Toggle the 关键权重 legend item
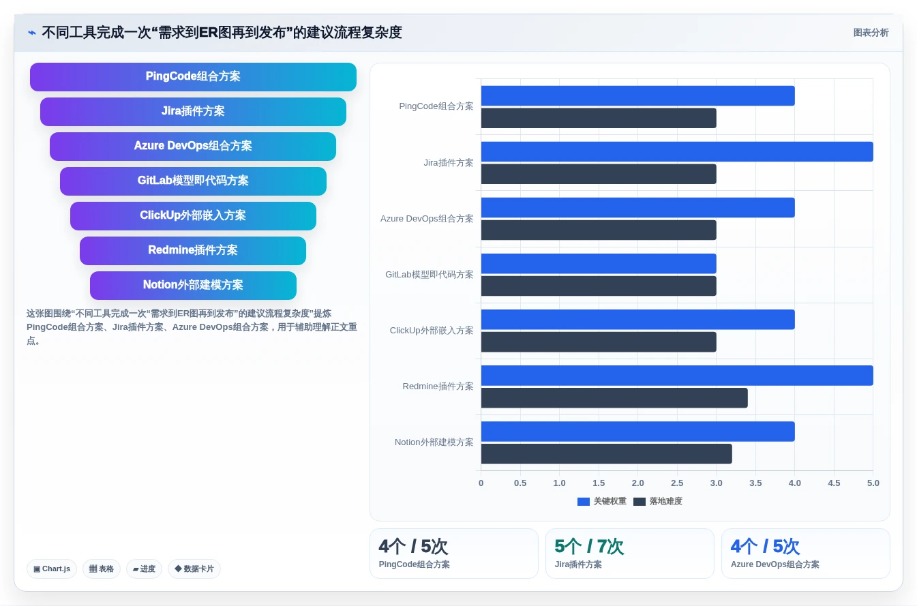Image resolution: width=917 pixels, height=606 pixels. click(602, 501)
